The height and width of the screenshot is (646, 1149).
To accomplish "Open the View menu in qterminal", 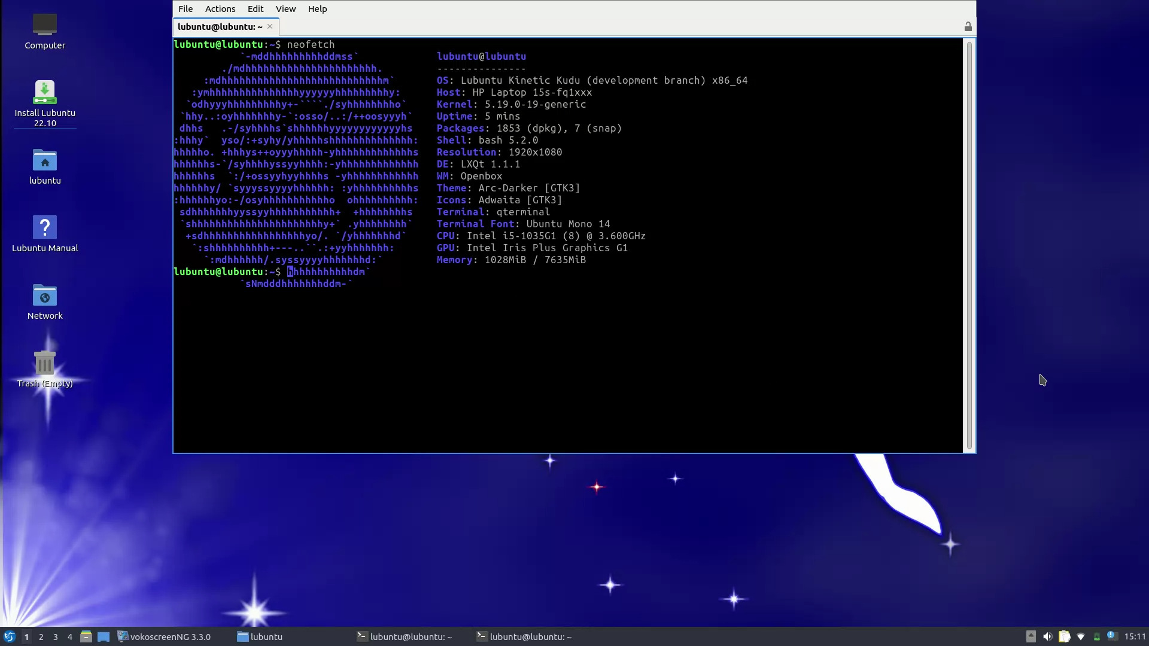I will [285, 9].
